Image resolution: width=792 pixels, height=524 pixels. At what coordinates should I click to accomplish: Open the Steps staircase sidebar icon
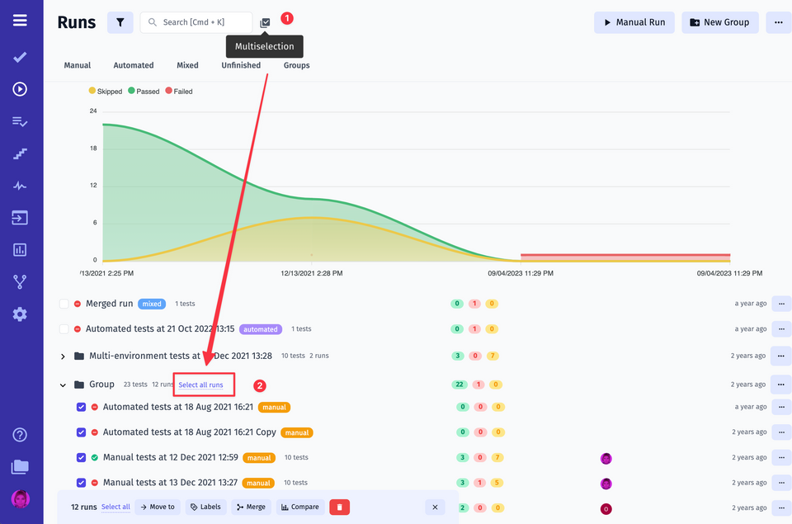[x=20, y=153]
